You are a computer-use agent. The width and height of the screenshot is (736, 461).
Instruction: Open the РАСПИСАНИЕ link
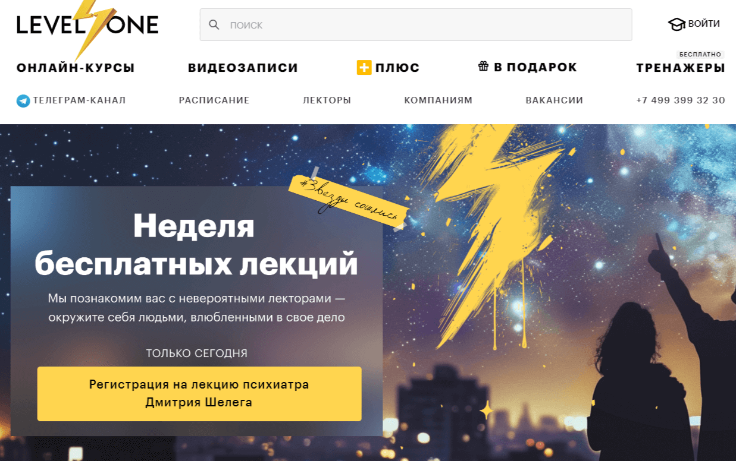tap(214, 100)
